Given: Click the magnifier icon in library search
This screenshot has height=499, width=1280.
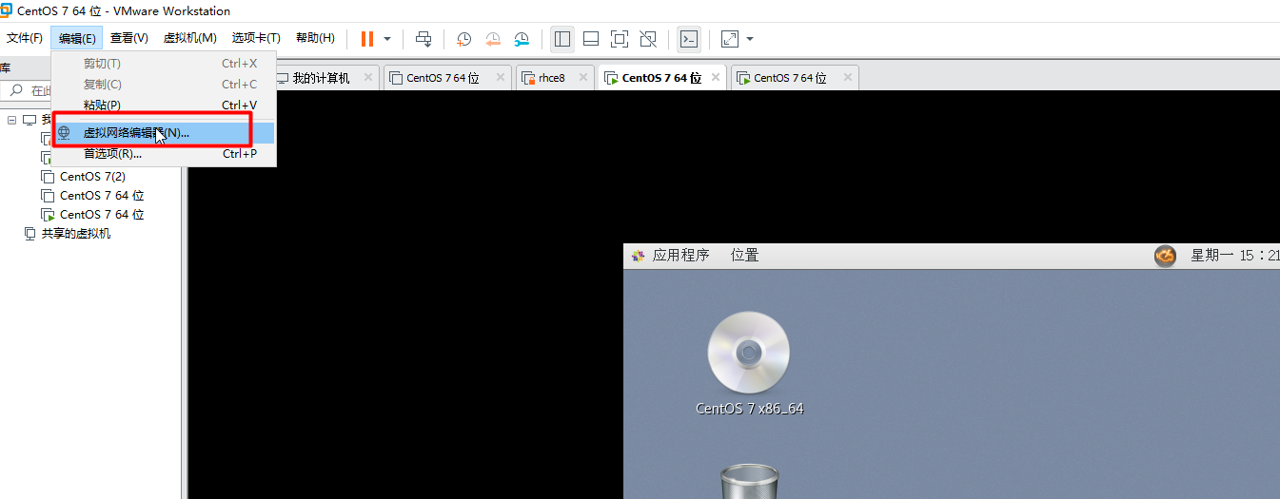Looking at the screenshot, I should (15, 91).
